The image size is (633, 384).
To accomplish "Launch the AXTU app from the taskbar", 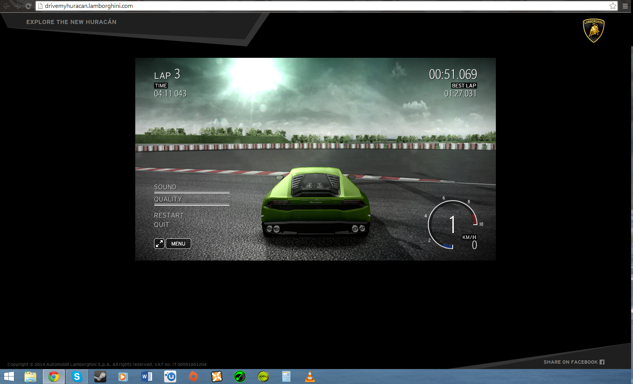I will tap(263, 376).
